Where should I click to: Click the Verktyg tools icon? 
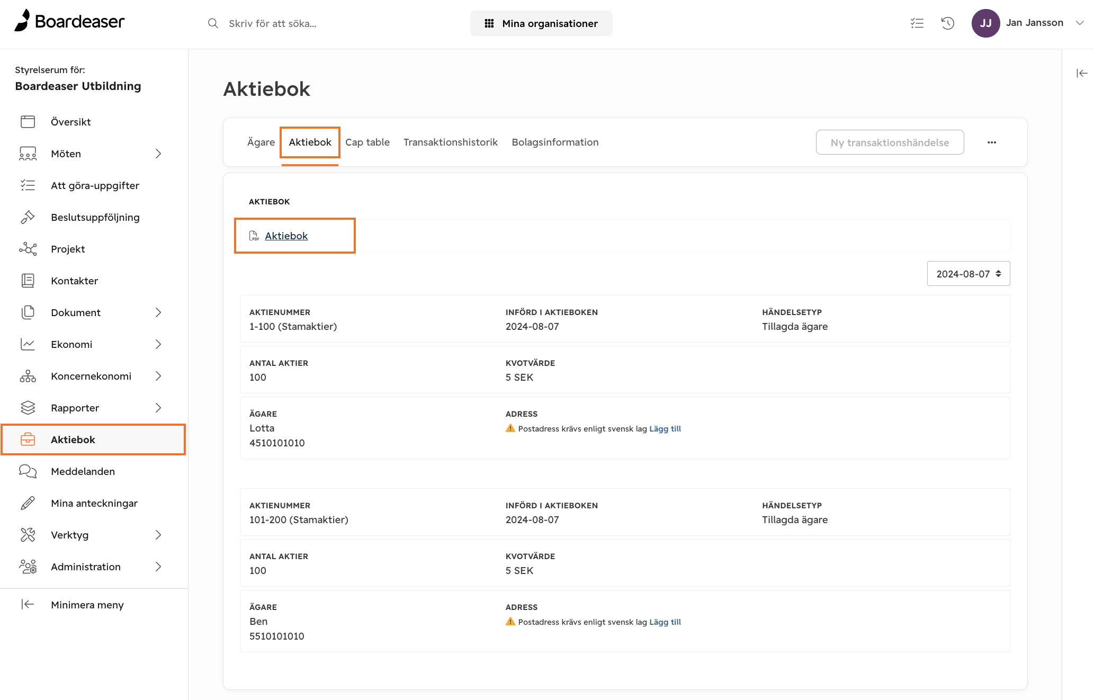click(x=28, y=535)
